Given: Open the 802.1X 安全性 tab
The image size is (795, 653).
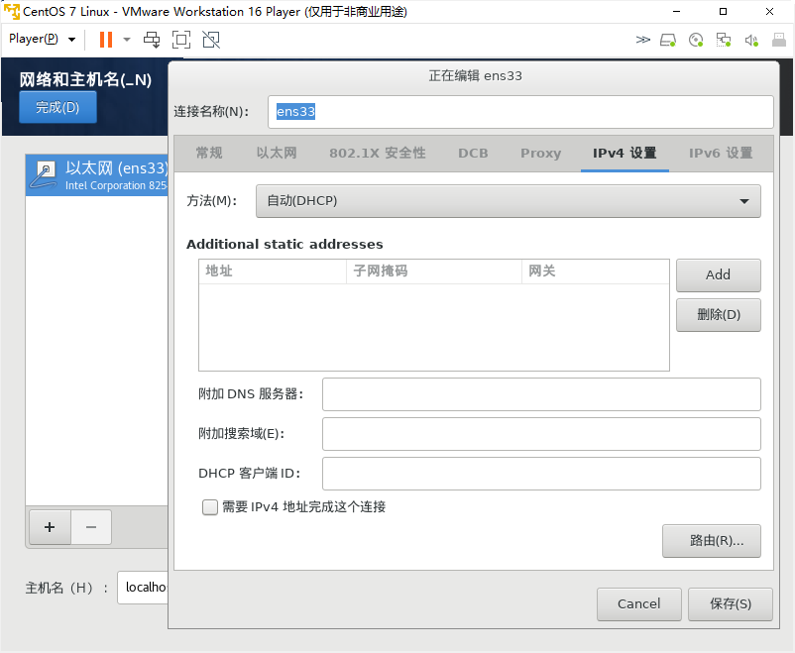Looking at the screenshot, I should 378,153.
